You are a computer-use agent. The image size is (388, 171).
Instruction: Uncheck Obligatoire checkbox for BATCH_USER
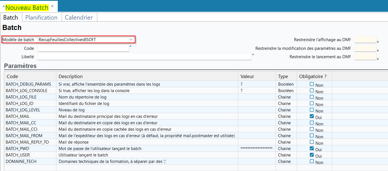point(312,155)
